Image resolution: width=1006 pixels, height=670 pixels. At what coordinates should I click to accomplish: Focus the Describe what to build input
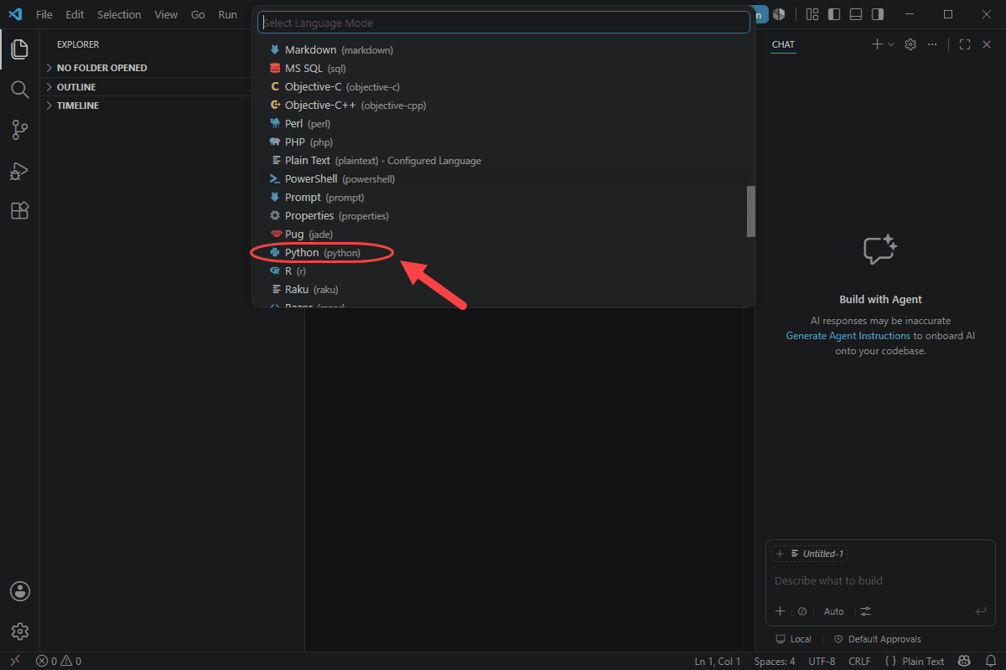pyautogui.click(x=880, y=580)
